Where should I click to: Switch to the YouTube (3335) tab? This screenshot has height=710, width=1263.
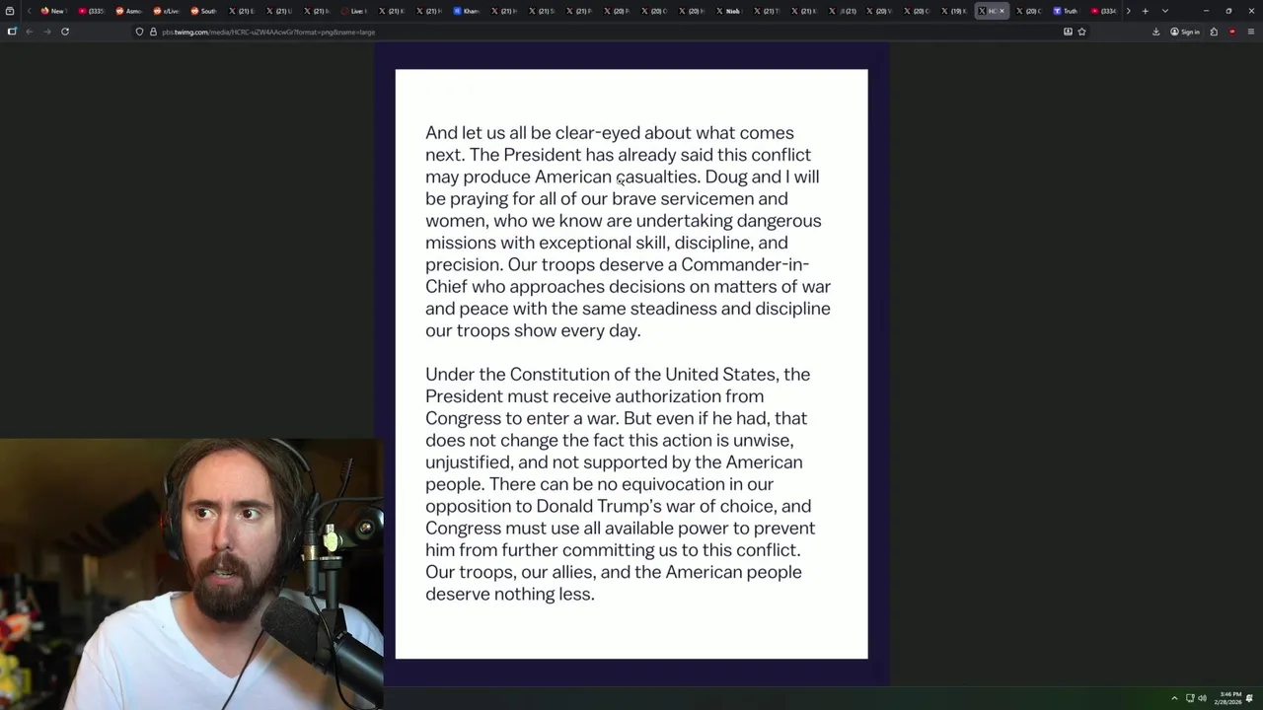pos(91,11)
